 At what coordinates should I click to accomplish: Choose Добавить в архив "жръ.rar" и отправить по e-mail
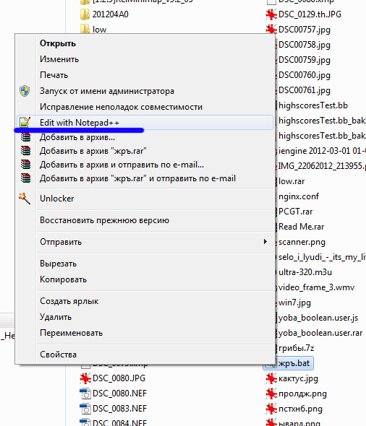[137, 178]
